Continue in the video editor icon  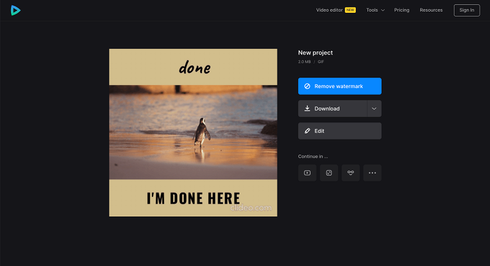point(307,173)
